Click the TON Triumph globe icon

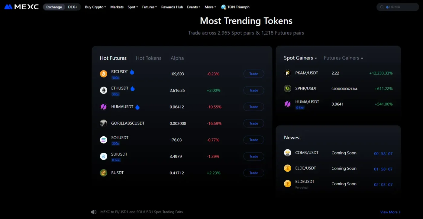pos(224,7)
